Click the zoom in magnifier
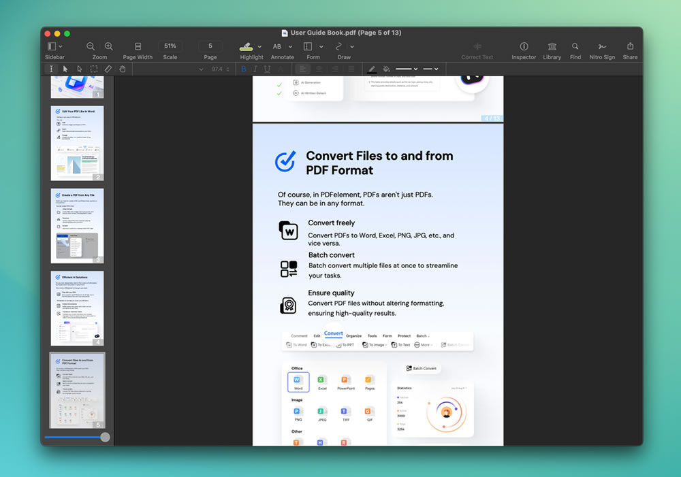This screenshot has height=477, width=681. tap(108, 46)
